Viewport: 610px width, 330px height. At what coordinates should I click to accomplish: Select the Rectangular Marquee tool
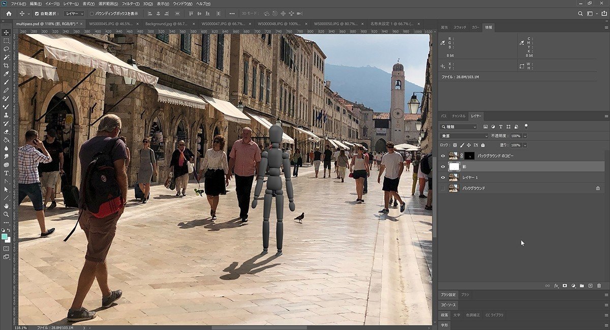click(x=6, y=40)
